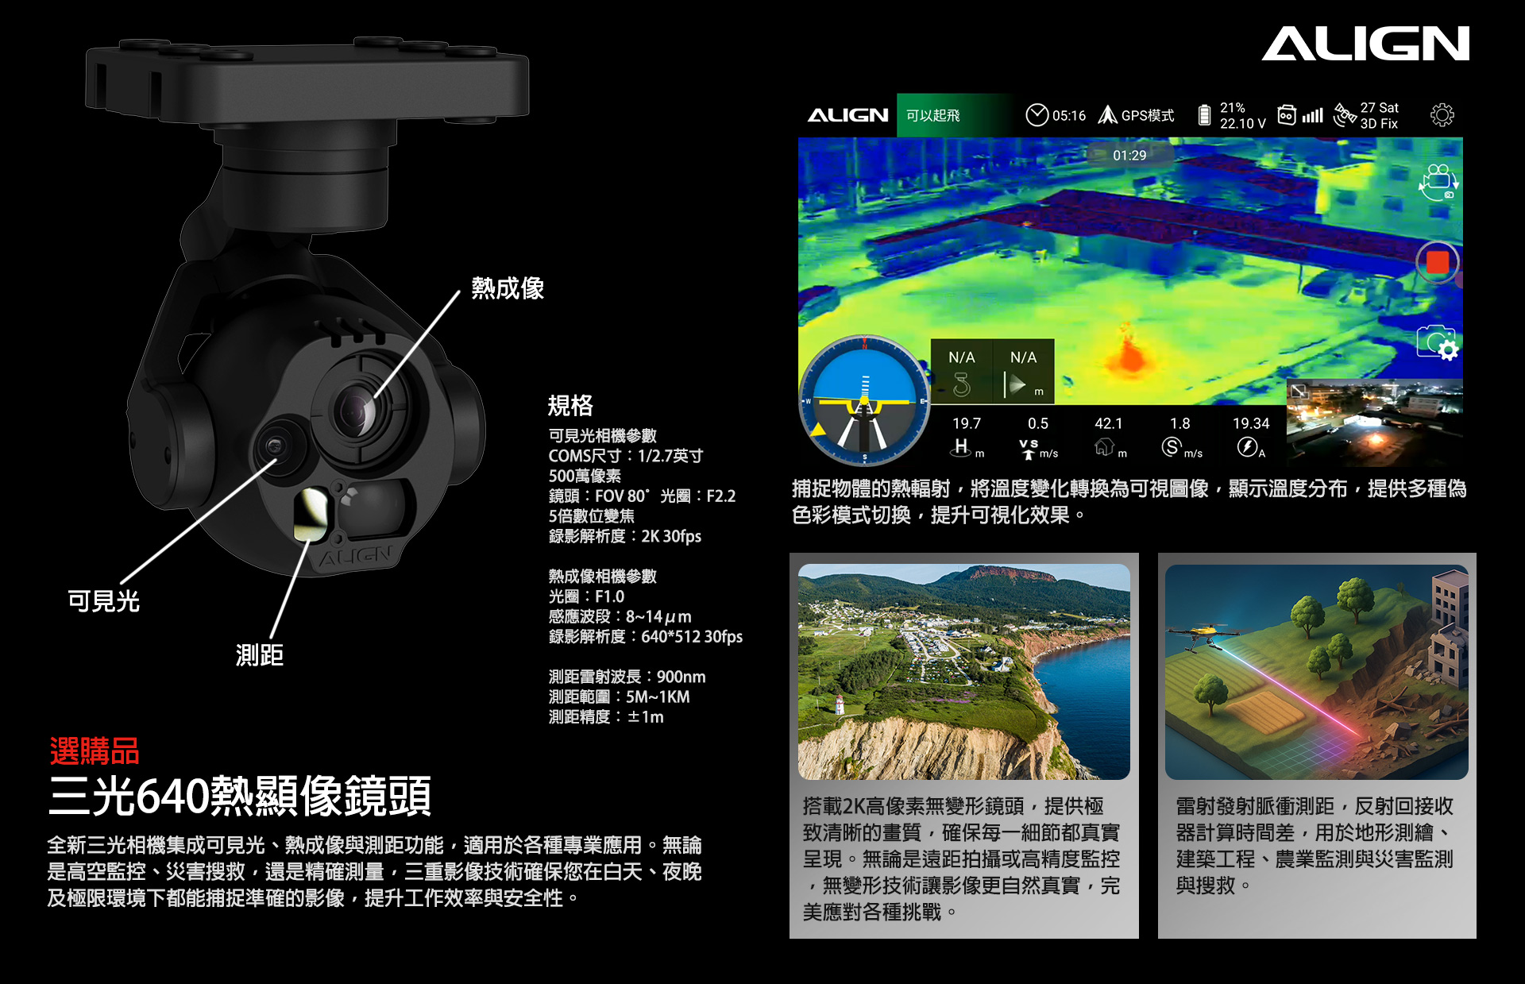The height and width of the screenshot is (984, 1525).
Task: Click the 感應波段：8~14μm line
Action: point(620,616)
